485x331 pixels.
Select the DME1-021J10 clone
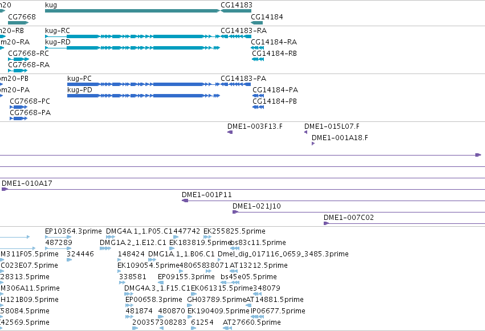[x=358, y=212]
